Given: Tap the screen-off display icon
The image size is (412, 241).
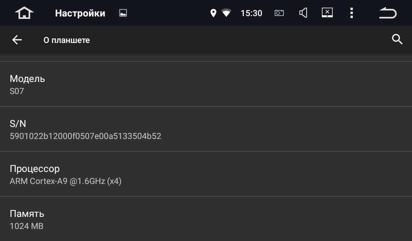Looking at the screenshot, I should click(327, 13).
